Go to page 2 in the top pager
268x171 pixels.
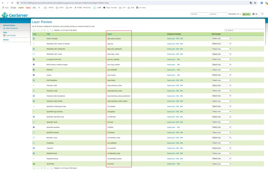44,30
